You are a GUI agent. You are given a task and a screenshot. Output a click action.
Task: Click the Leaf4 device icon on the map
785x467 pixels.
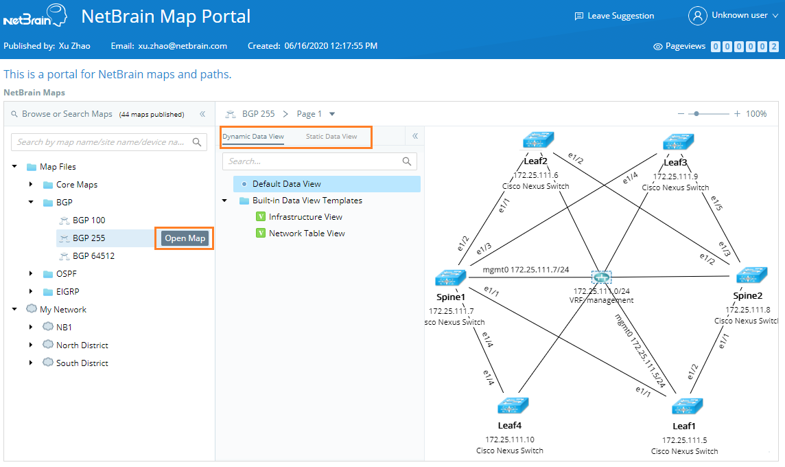click(512, 405)
